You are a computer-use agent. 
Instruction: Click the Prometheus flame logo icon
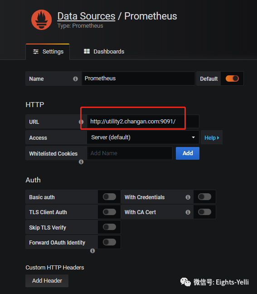tap(41, 20)
